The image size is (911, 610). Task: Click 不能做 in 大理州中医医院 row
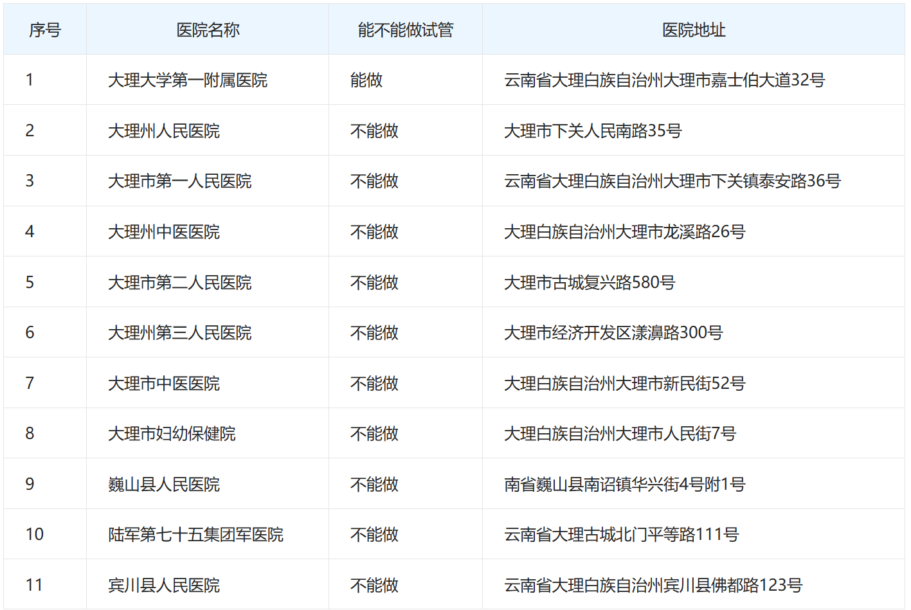pos(374,231)
